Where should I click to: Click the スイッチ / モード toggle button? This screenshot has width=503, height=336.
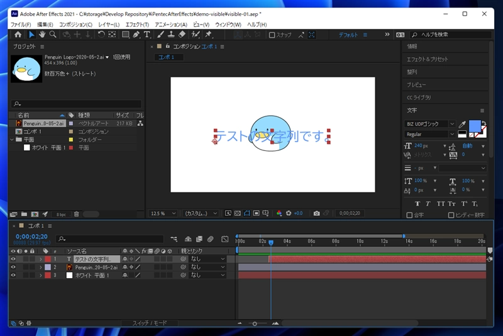(150, 323)
